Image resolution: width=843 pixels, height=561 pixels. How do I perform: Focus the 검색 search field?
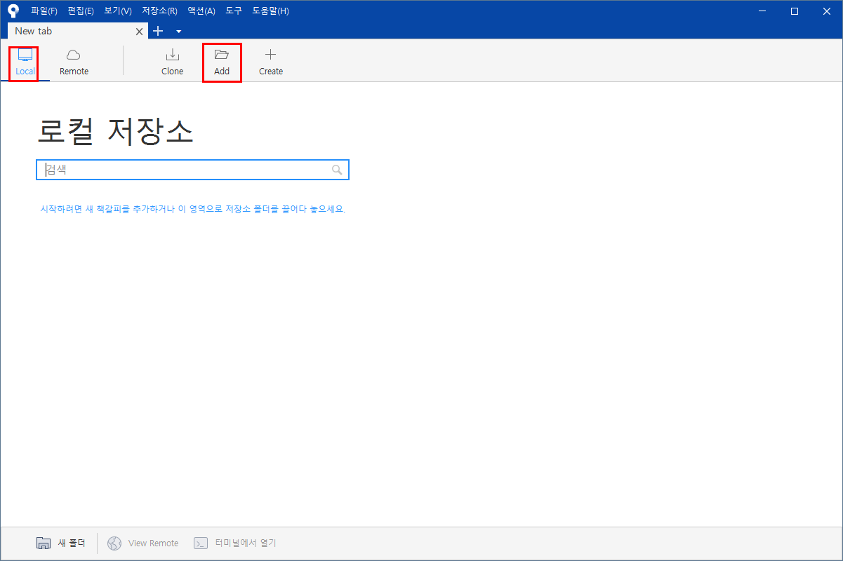point(192,170)
